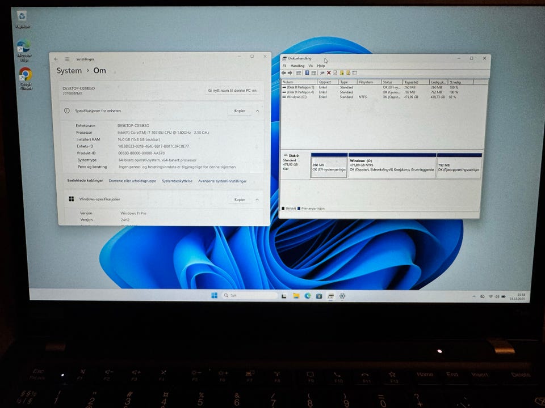Copy device specifications with Kopier button

pos(240,111)
